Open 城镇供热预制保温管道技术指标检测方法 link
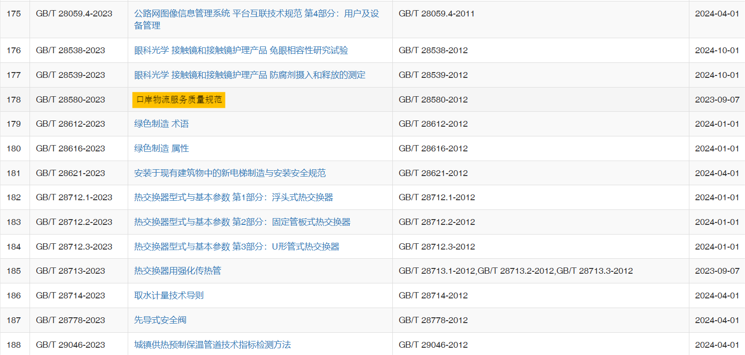This screenshot has width=745, height=355. click(x=212, y=345)
